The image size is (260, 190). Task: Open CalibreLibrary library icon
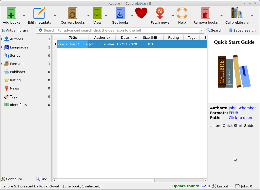tap(237, 13)
